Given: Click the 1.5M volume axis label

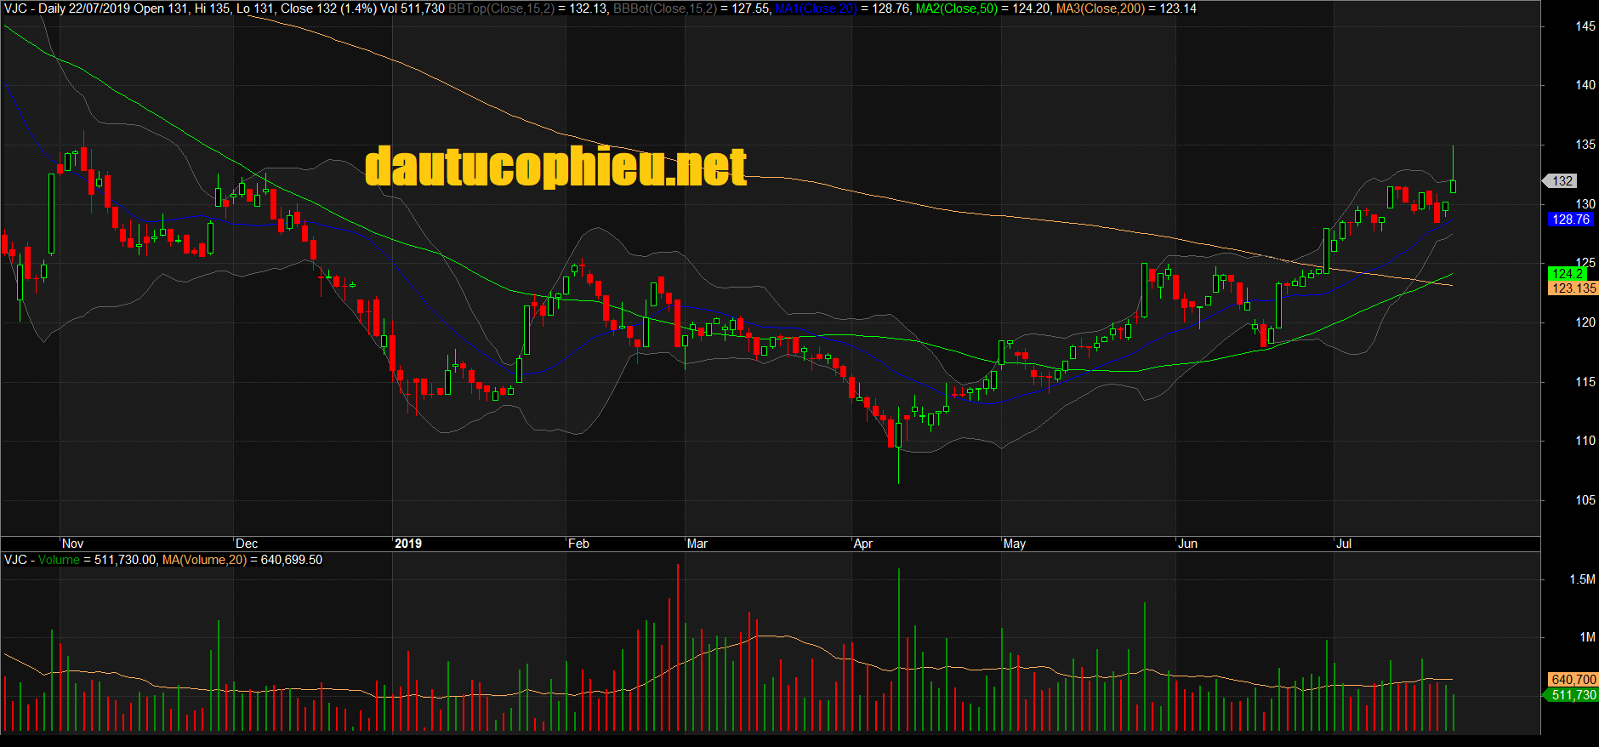Looking at the screenshot, I should [1582, 579].
